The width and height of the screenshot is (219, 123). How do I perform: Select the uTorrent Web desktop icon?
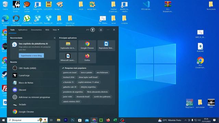point(27,20)
